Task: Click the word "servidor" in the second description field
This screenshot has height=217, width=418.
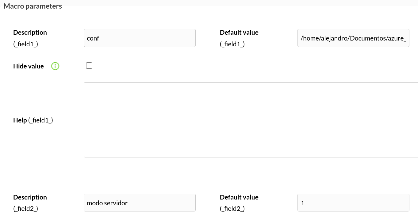Action: point(116,203)
